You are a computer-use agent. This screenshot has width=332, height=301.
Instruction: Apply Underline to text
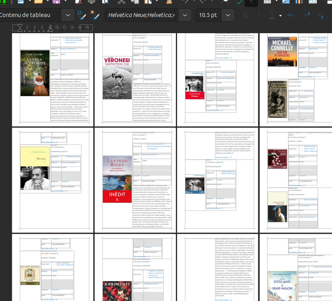tap(272, 15)
